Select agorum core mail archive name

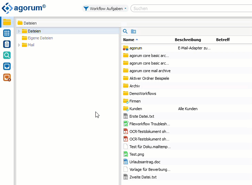(150, 71)
